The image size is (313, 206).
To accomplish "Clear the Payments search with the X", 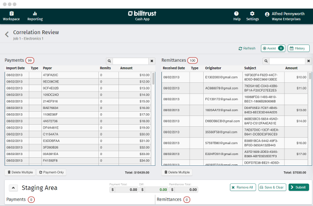I will [x=152, y=61].
